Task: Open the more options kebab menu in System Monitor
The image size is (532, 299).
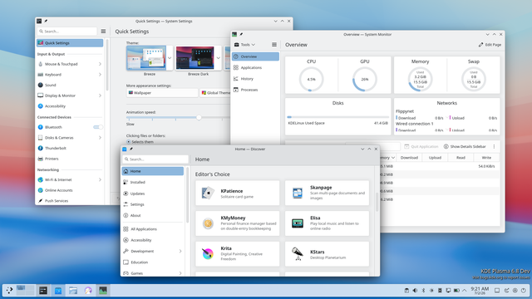Action: pyautogui.click(x=494, y=146)
